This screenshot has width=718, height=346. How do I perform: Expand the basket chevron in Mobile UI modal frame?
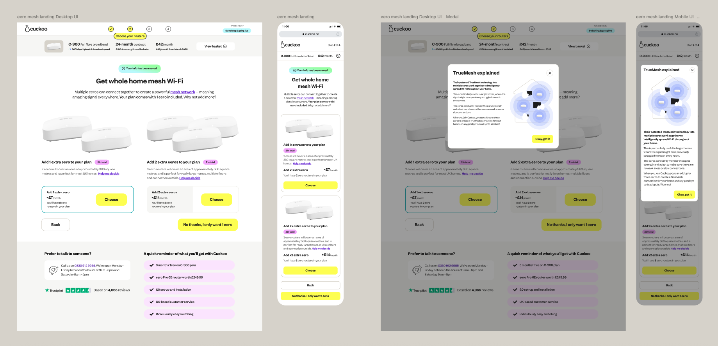pyautogui.click(x=697, y=56)
